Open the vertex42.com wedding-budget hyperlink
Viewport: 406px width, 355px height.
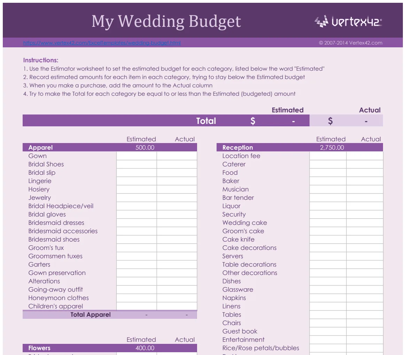tap(102, 43)
